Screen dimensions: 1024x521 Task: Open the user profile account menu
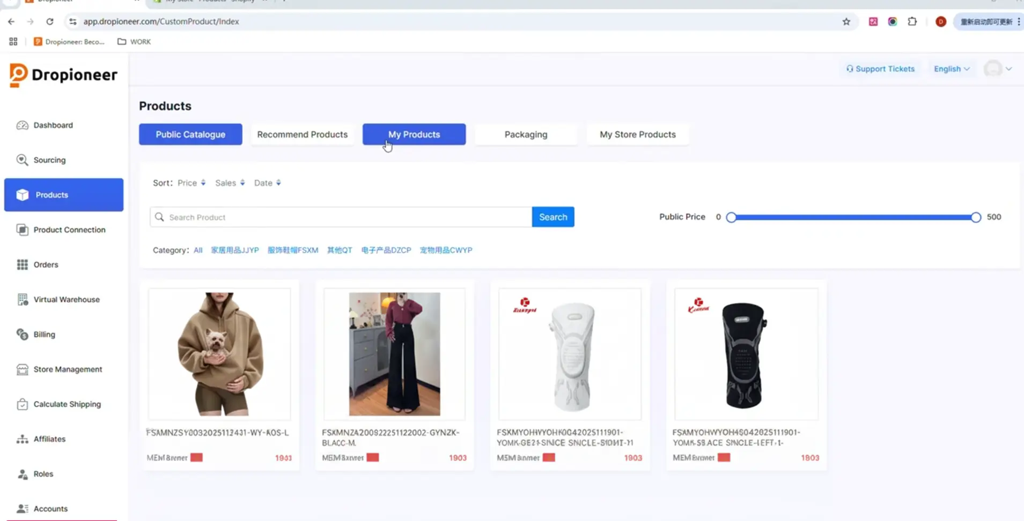tap(998, 69)
